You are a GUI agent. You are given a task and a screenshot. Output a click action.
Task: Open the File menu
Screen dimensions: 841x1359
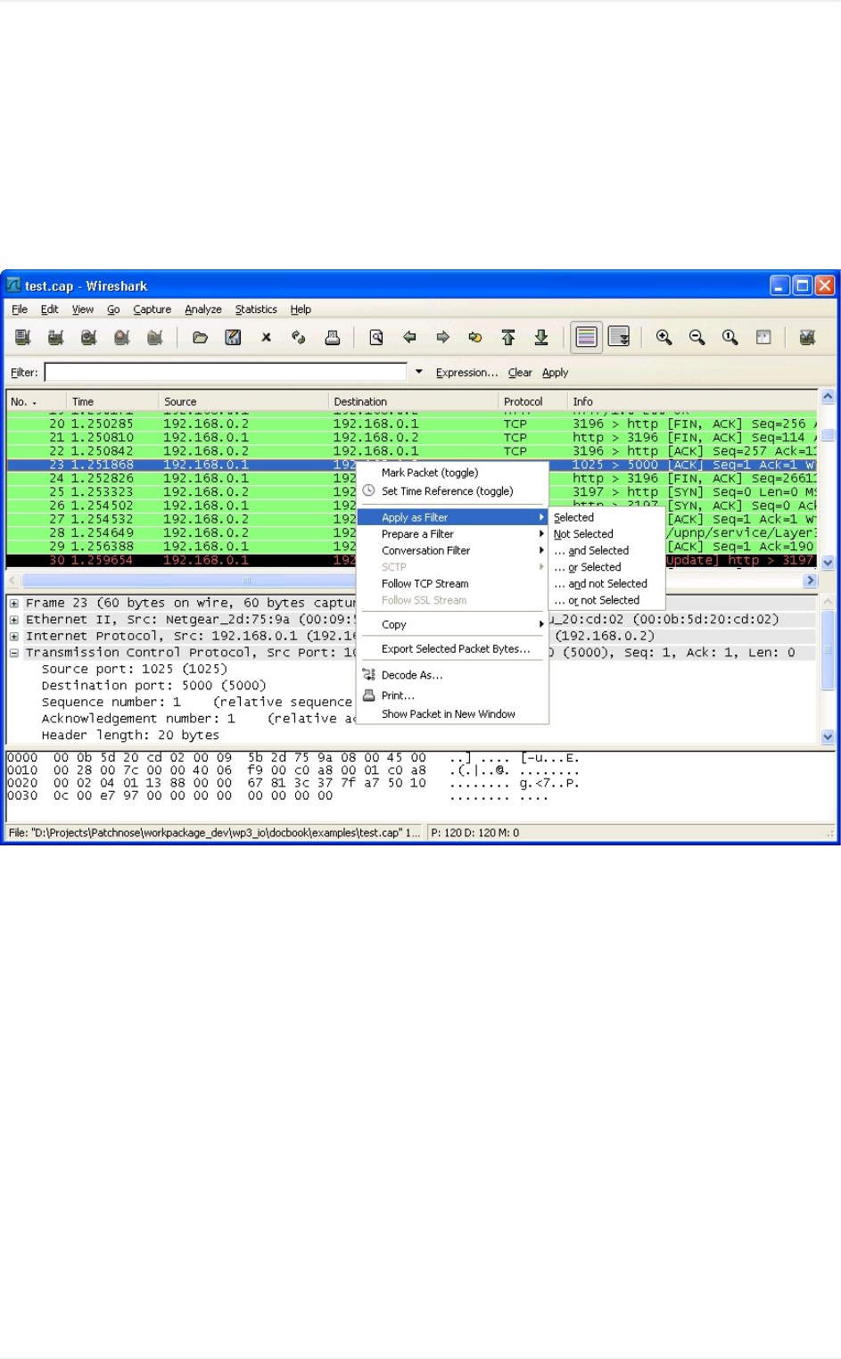(x=20, y=309)
